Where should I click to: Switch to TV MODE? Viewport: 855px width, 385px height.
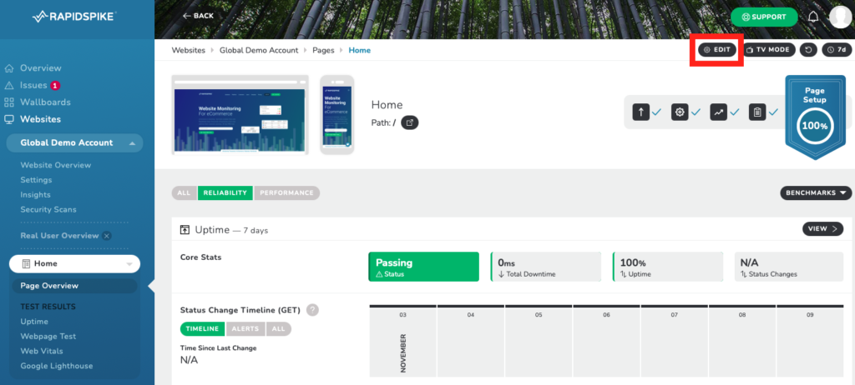(768, 49)
